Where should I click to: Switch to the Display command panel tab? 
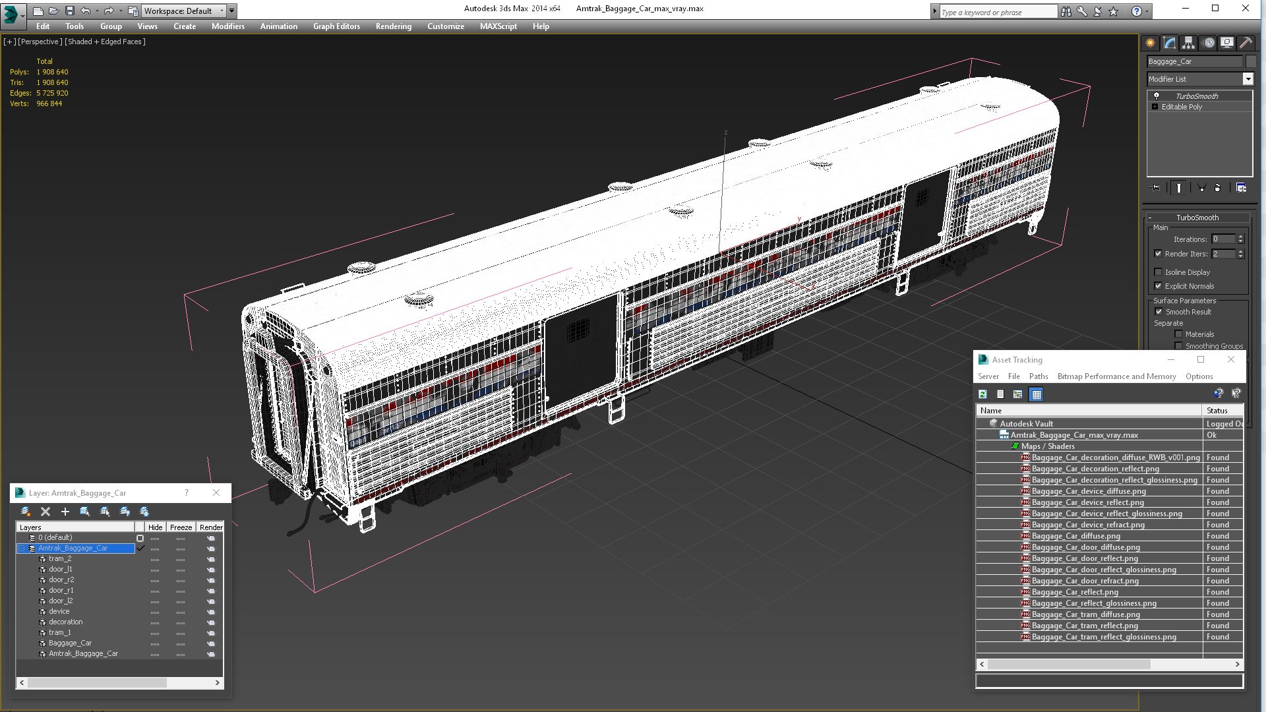tap(1227, 43)
